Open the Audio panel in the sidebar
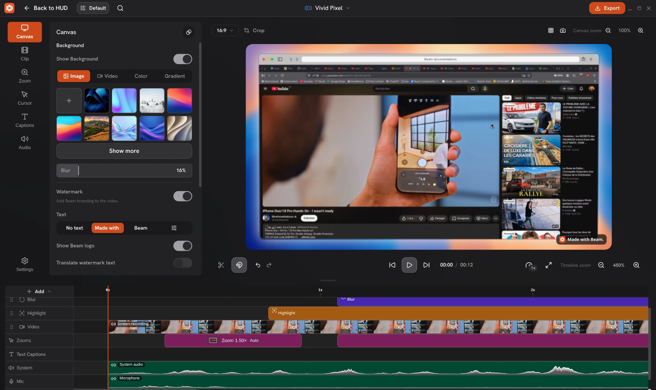Screen dimensions: 656x390 [x=25, y=143]
